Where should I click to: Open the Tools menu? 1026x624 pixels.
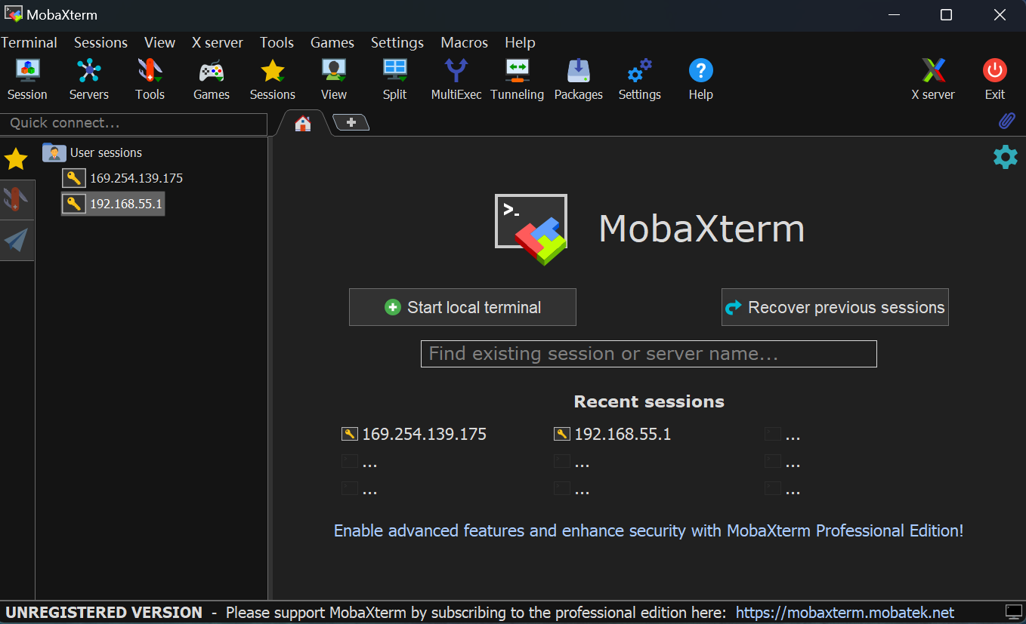click(277, 42)
